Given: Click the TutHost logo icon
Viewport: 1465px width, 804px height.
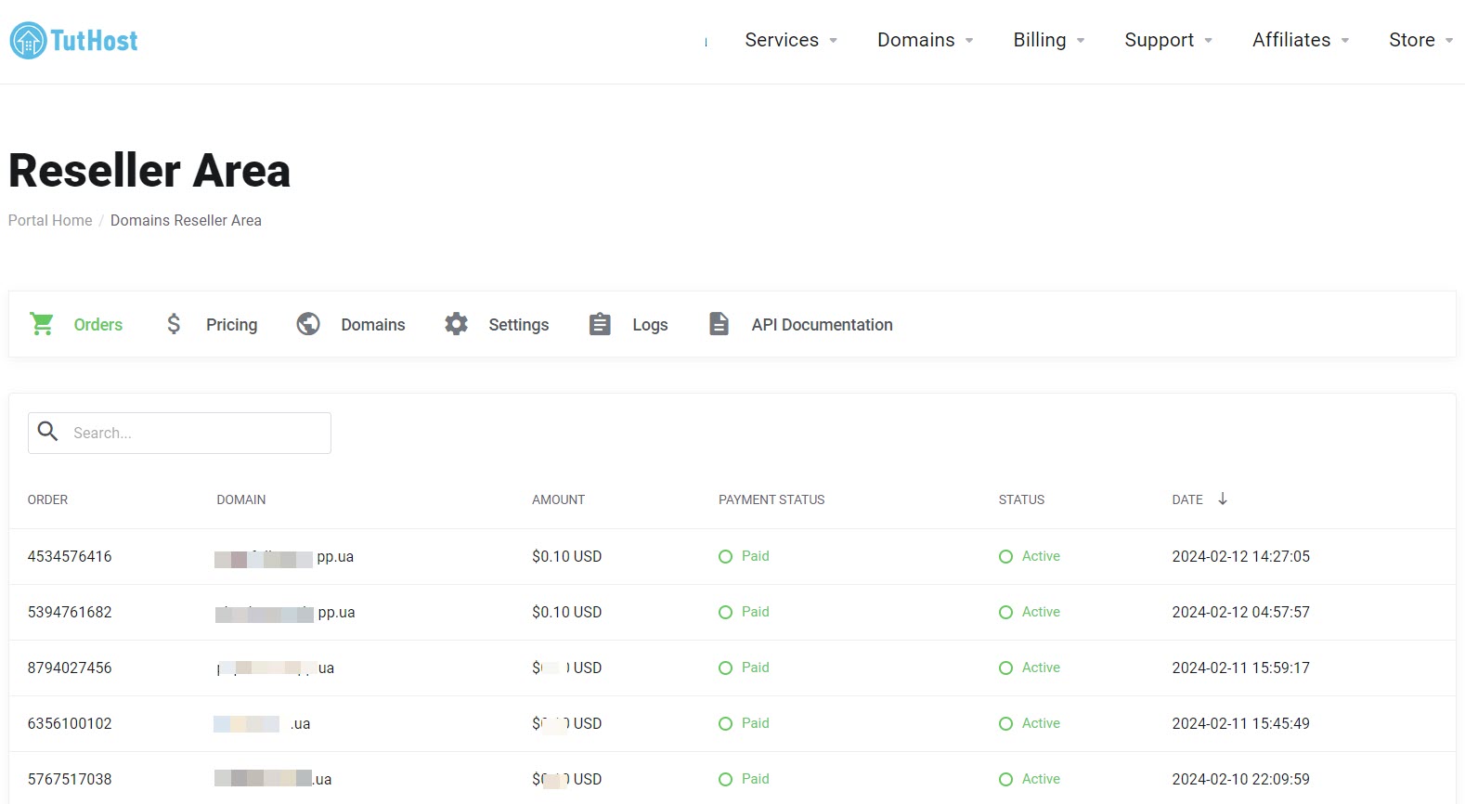Looking at the screenshot, I should coord(28,41).
